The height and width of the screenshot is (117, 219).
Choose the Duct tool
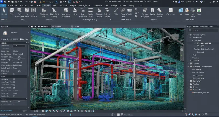pyautogui.click(x=12, y=12)
